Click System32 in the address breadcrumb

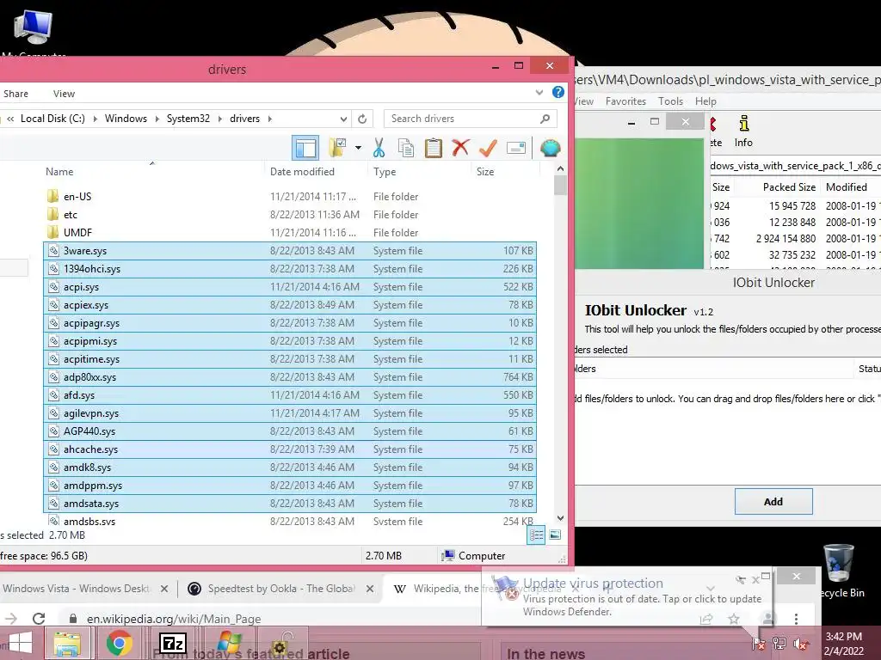pos(188,119)
